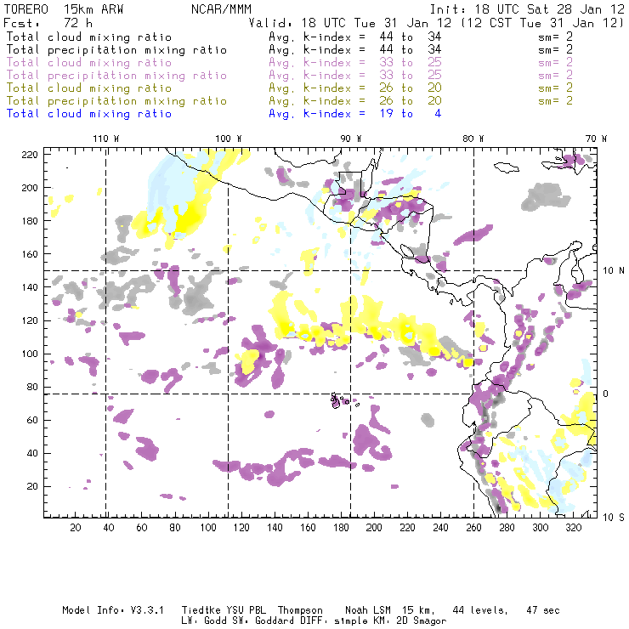Screen dimensions: 629x629
Task: Select the black 'Total precipitation mixing ratio' legend label
Action: click(x=116, y=50)
